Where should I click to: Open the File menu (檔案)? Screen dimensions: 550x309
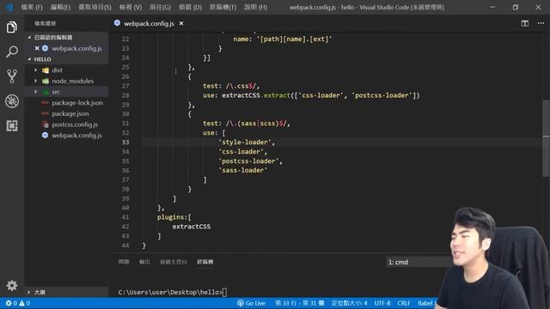(x=32, y=7)
